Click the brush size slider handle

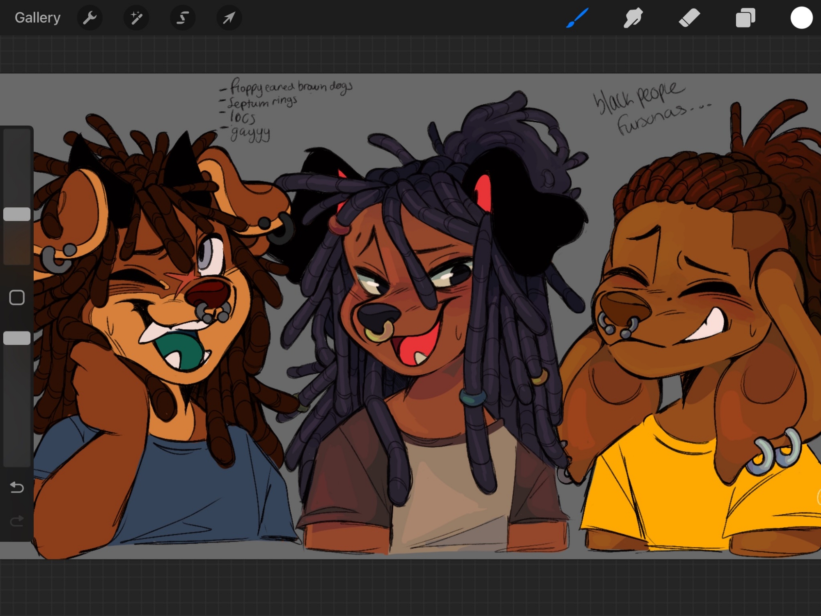(17, 214)
